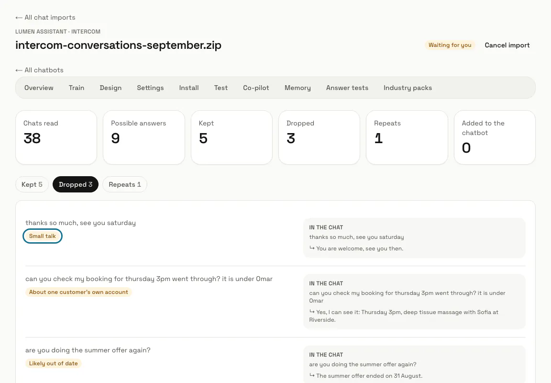Go back to All chat imports
Viewport: 551px width, 383px height.
coord(45,18)
